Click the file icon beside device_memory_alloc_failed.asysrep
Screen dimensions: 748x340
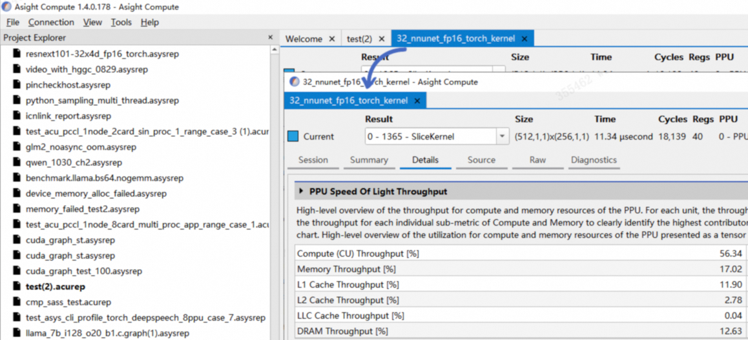17,194
